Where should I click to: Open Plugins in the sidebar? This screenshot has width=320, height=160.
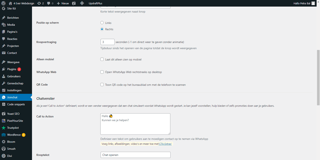pyautogui.click(x=12, y=69)
